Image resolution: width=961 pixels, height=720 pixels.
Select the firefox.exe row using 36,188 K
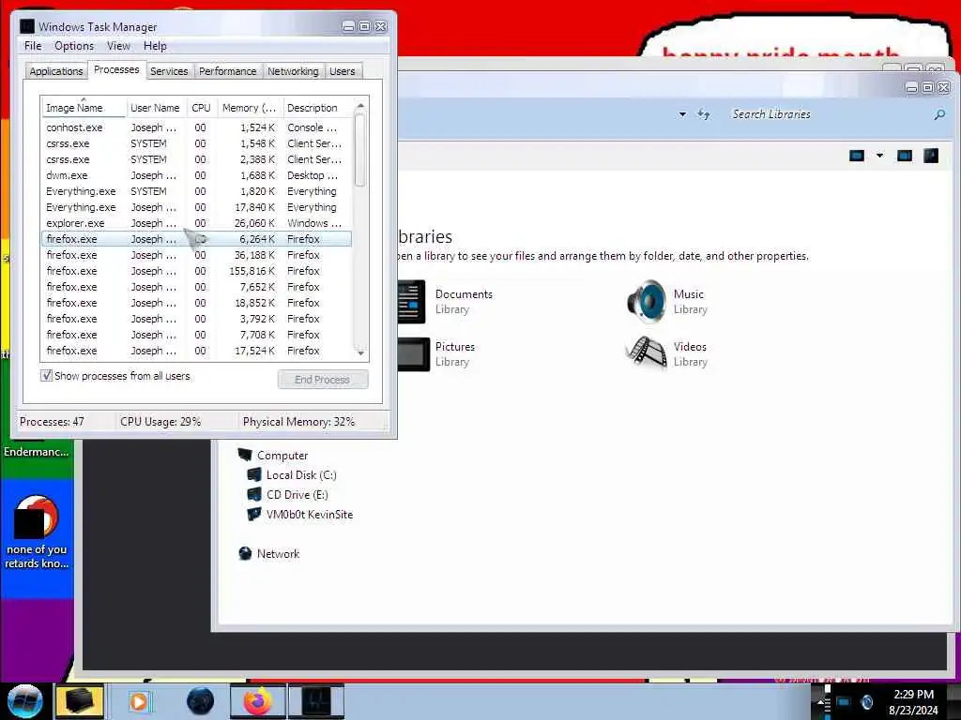coord(196,255)
